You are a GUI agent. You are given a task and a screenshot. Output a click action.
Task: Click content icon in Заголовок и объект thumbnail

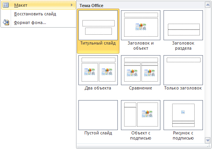(x=141, y=27)
